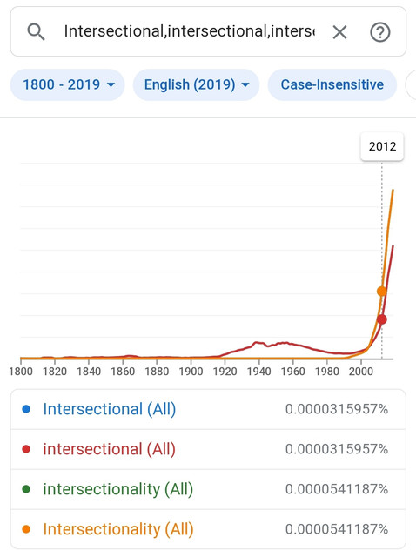Click the red curve peak near 1940
Screen dimensions: 416x557
(x=258, y=342)
